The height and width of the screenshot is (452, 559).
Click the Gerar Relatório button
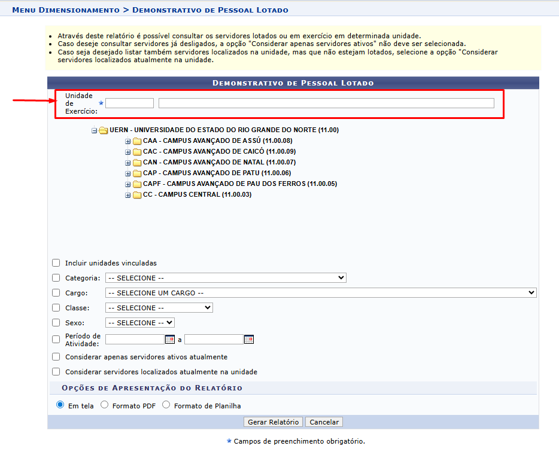[274, 422]
